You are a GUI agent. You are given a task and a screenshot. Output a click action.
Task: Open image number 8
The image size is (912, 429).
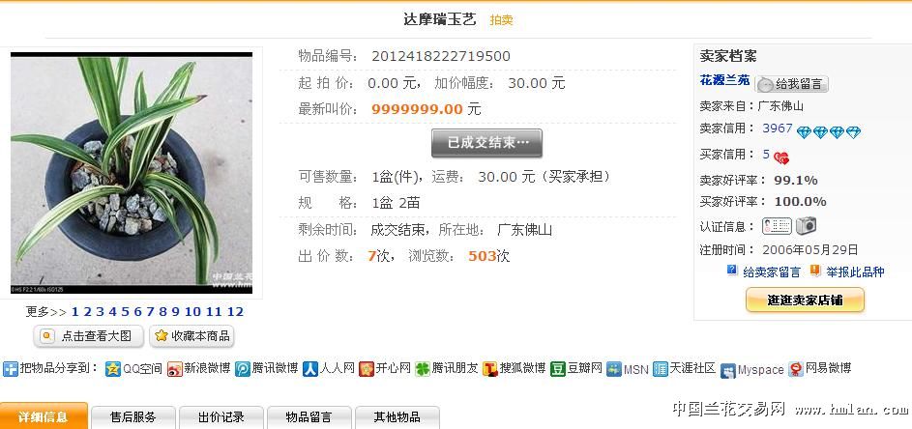coord(162,311)
